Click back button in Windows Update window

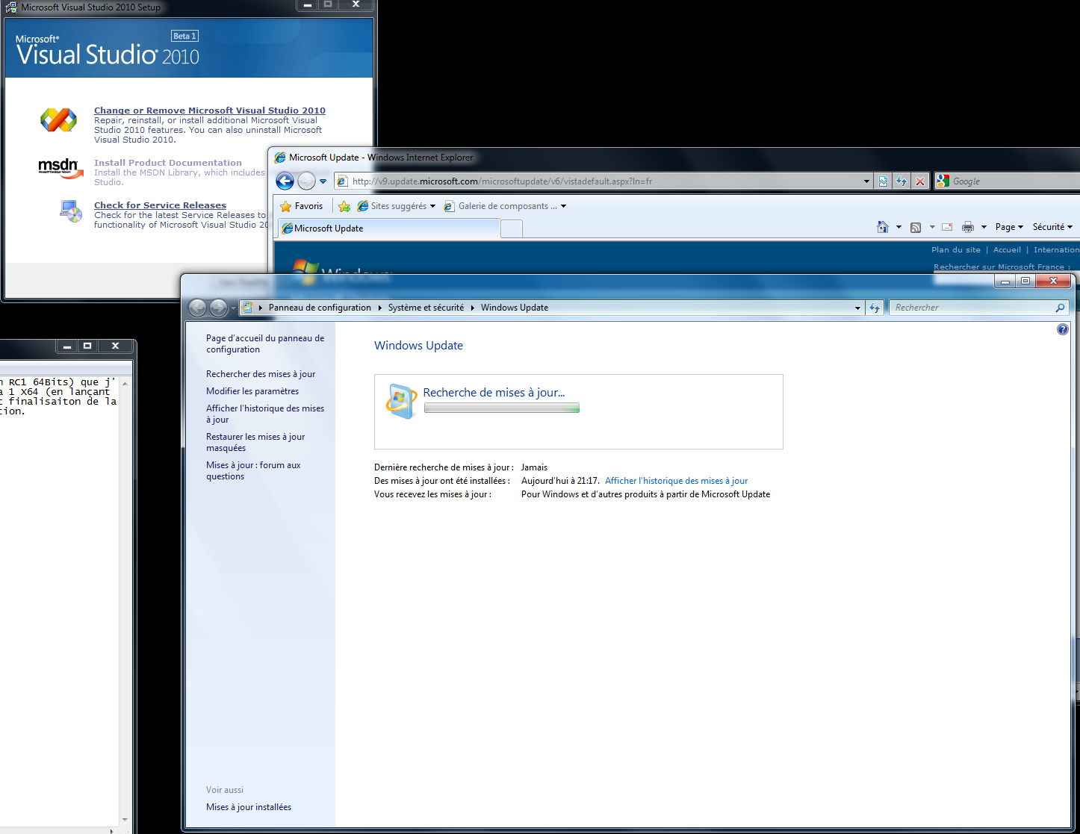pyautogui.click(x=197, y=308)
